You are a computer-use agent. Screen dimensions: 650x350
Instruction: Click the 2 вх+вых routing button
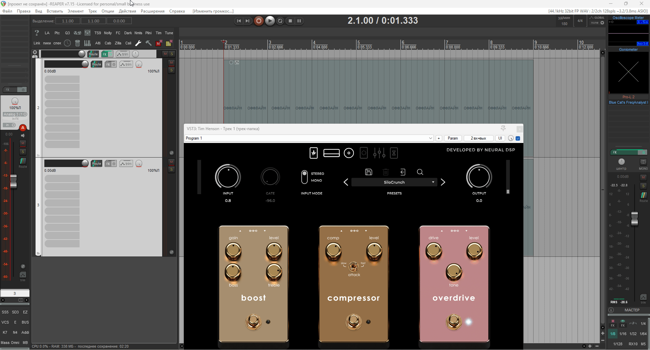coord(478,138)
